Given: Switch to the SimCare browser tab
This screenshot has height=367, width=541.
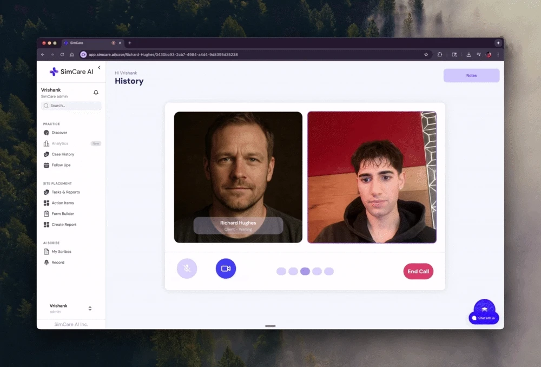Looking at the screenshot, I should pyautogui.click(x=76, y=43).
